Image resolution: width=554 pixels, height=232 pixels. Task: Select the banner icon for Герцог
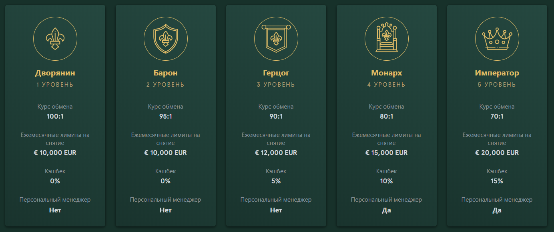(276, 39)
